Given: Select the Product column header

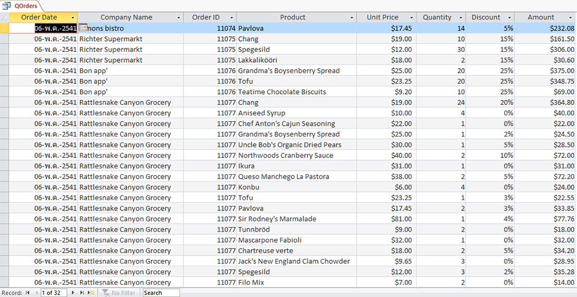Looking at the screenshot, I should pos(293,17).
